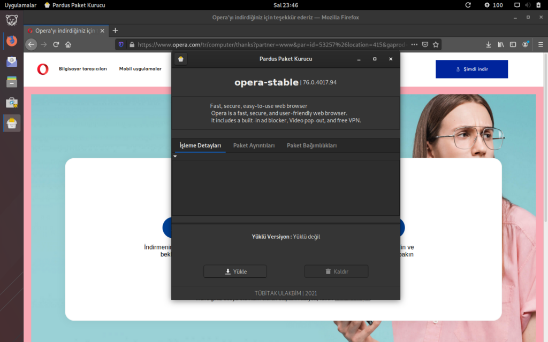Viewport: 548px width, 342px height.
Task: Launch Firefox from the dock
Action: [x=12, y=41]
